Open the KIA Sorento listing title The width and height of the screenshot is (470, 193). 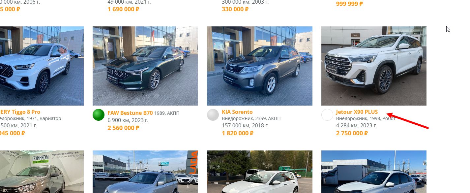[237, 112]
